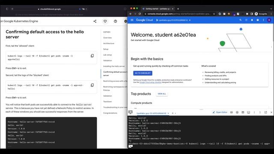
Task: Jump to Architecture in lab outline
Action: pos(109,43)
